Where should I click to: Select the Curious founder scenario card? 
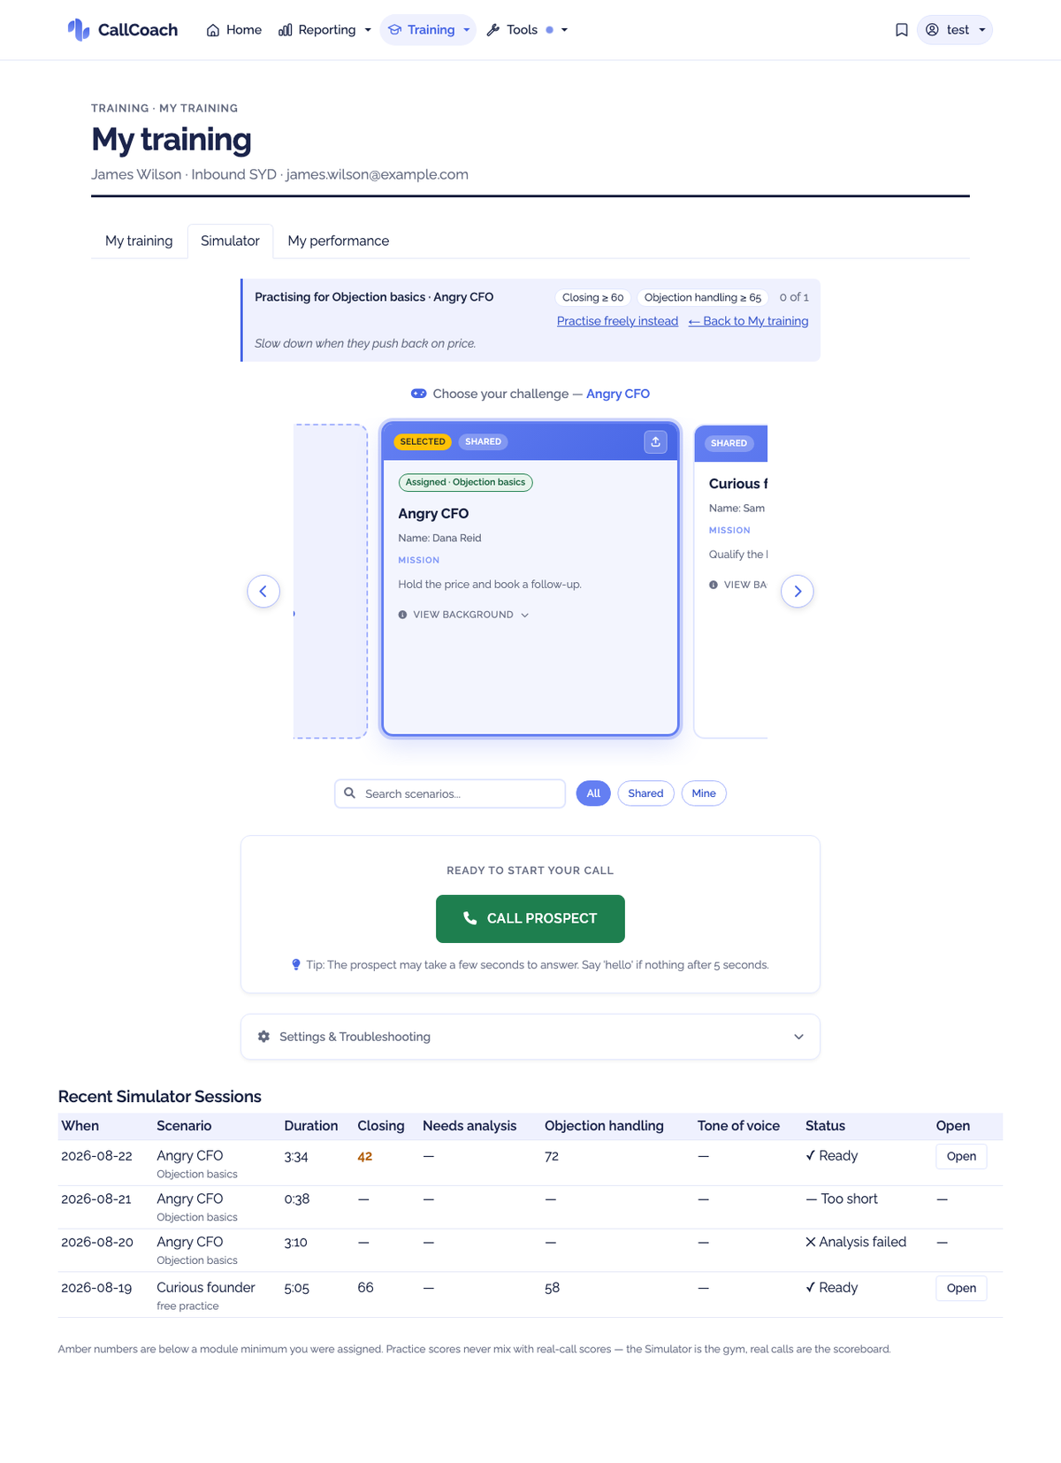(x=731, y=581)
